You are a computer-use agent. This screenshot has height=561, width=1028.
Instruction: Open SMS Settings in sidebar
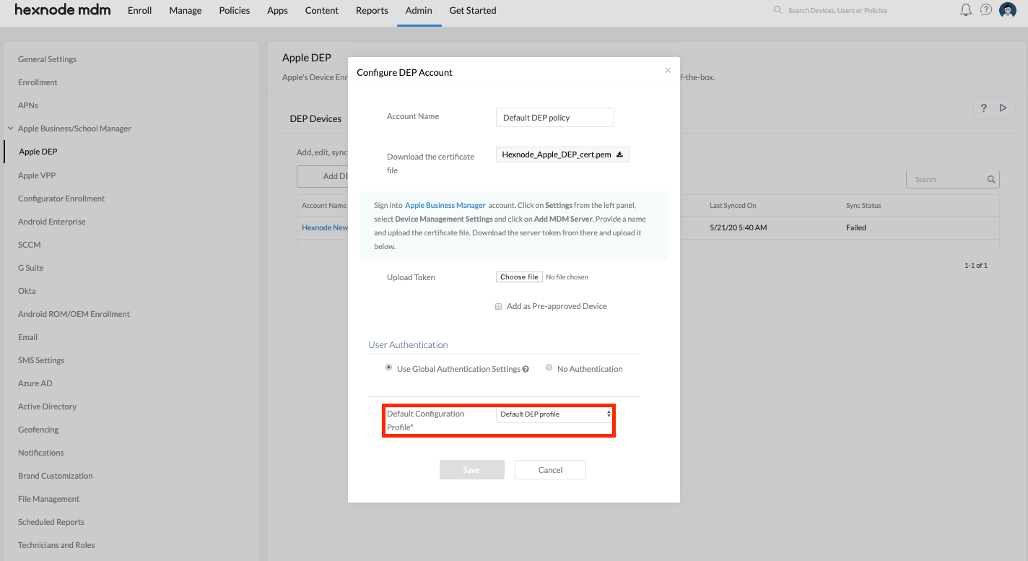tap(41, 360)
